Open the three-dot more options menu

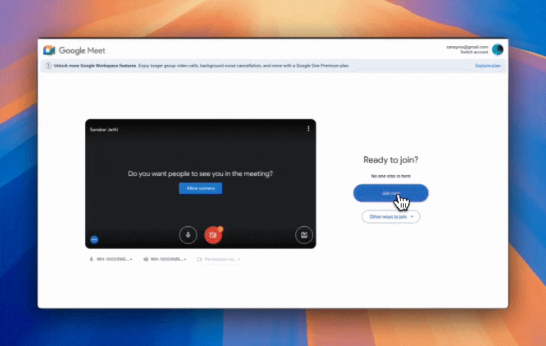click(308, 128)
